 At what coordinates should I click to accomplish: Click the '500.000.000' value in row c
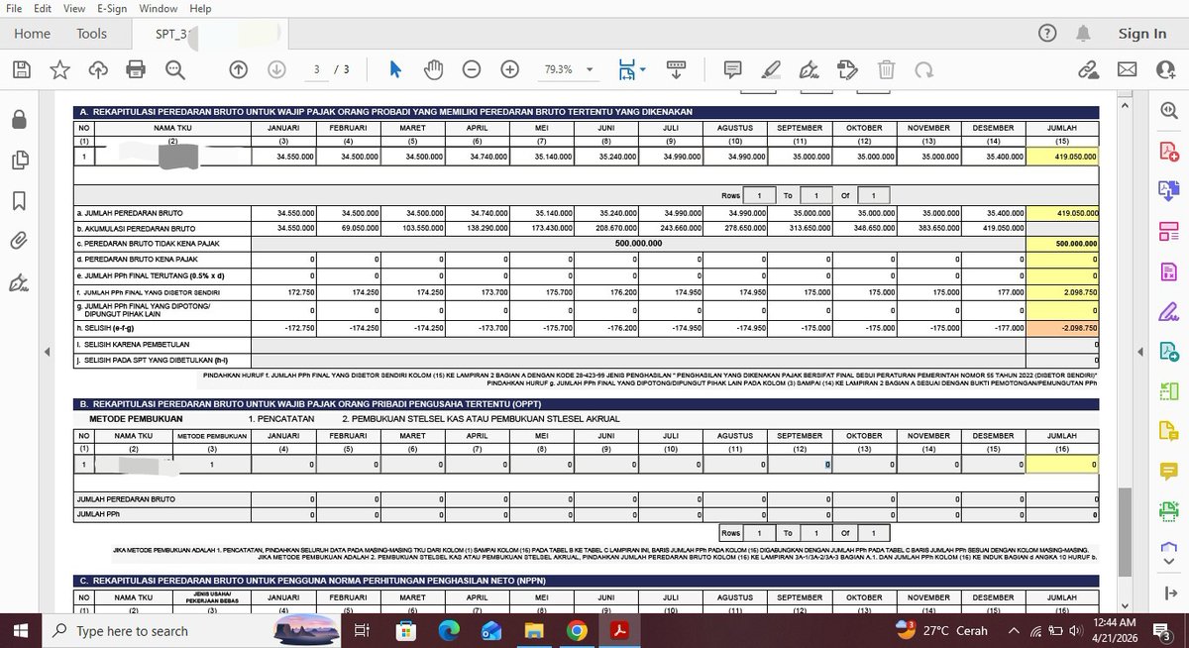click(x=639, y=243)
